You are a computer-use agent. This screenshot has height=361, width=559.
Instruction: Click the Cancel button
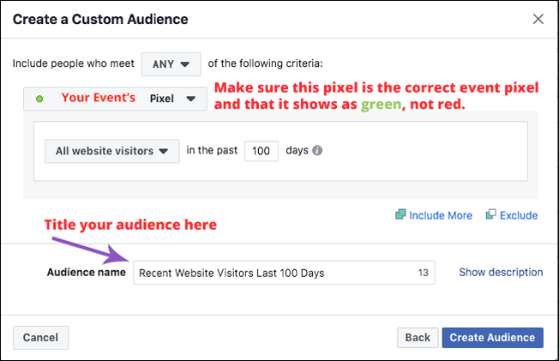coord(40,338)
